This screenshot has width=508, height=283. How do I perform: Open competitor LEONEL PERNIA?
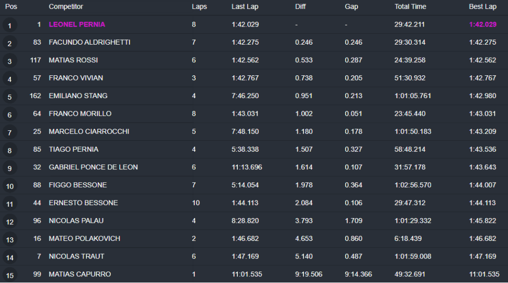click(77, 24)
